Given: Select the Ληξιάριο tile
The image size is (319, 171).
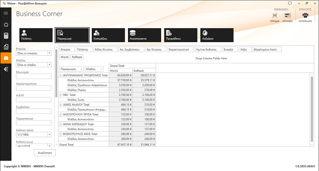Looking at the screenshot, I should [x=216, y=35].
